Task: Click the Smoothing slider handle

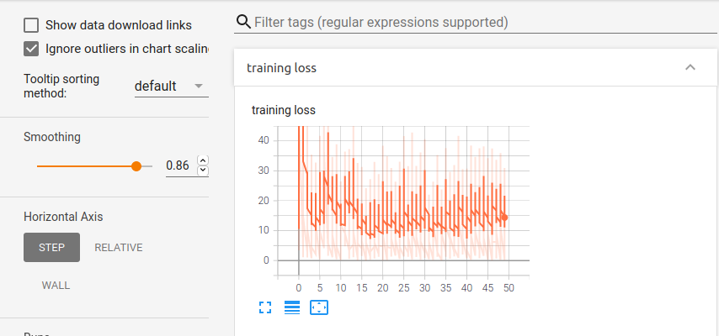Action: point(136,166)
